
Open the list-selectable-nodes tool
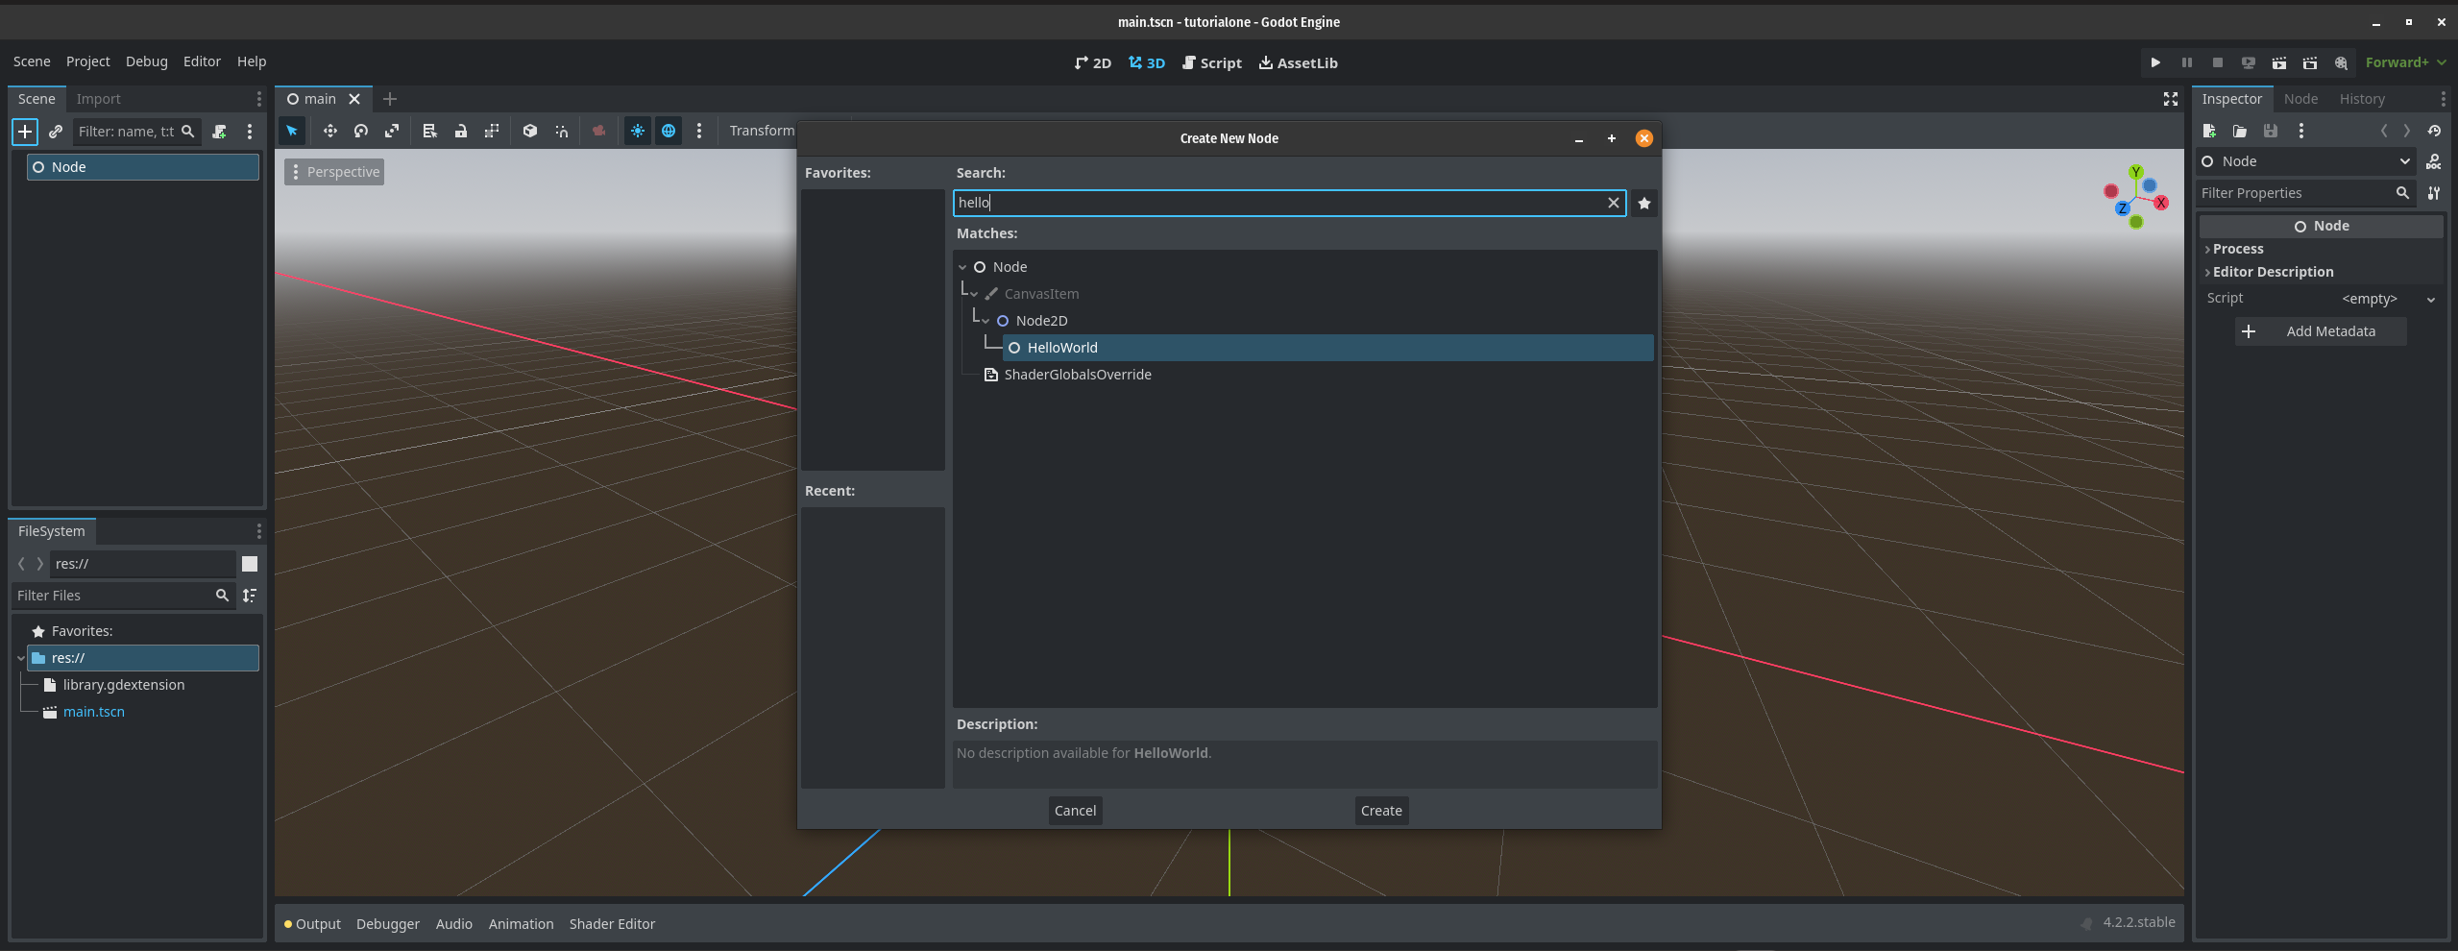pos(430,131)
